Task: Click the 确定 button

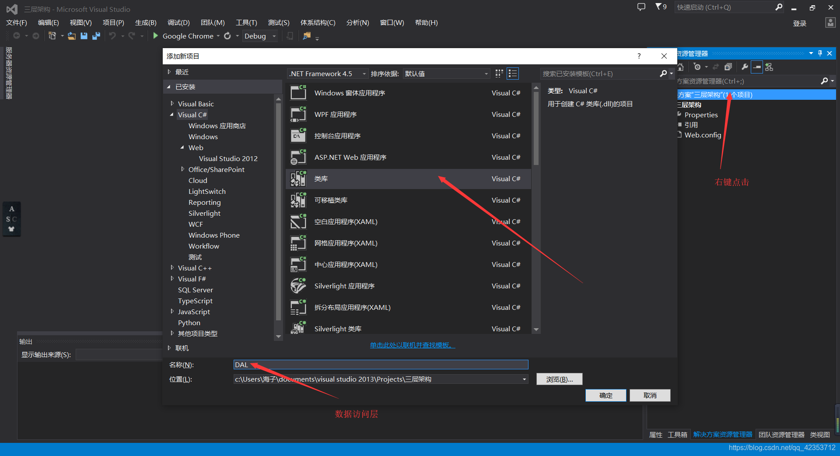Action: (605, 395)
